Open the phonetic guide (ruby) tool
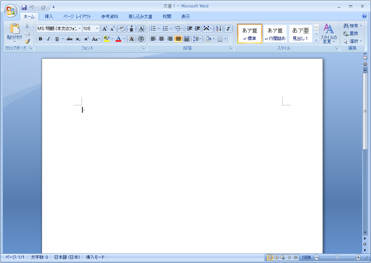 [x=131, y=29]
